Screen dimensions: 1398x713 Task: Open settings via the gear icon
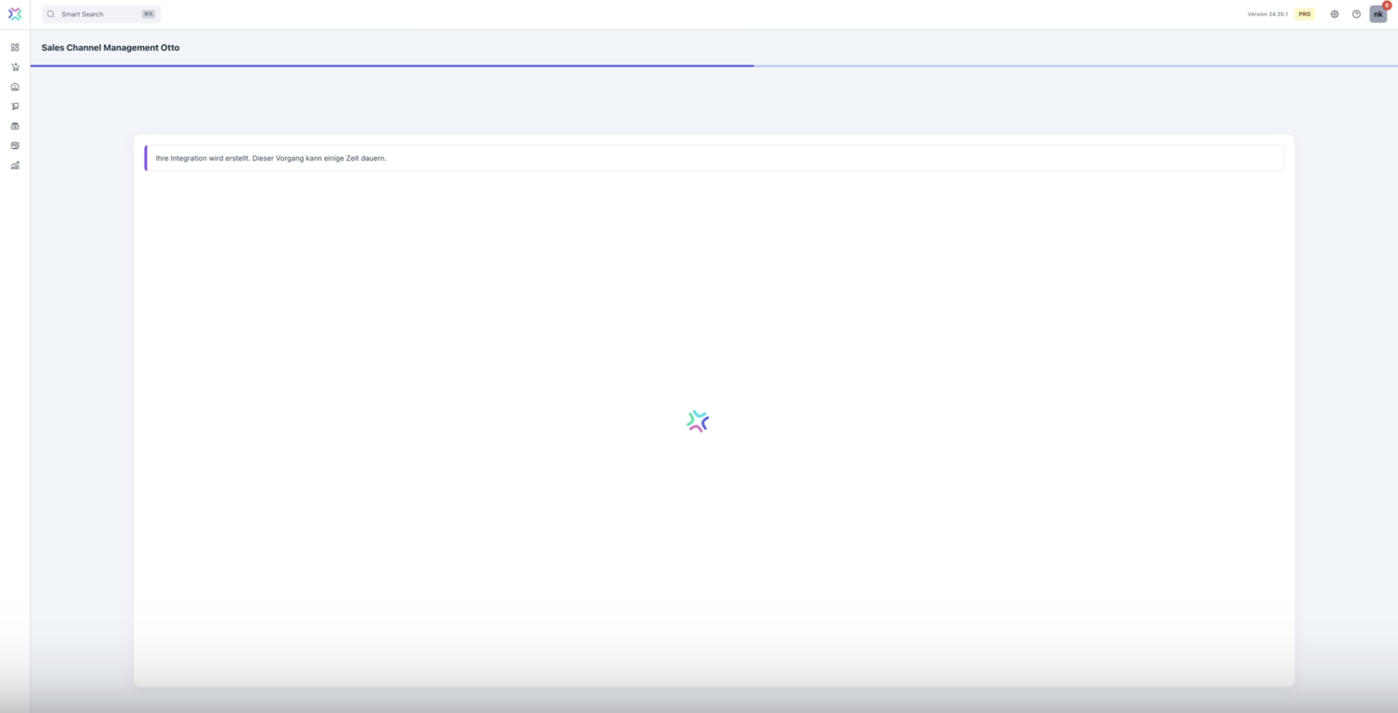(x=1334, y=14)
